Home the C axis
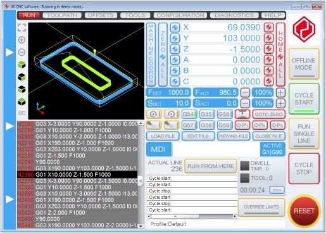The height and width of the screenshot is (233, 326). tap(268, 81)
